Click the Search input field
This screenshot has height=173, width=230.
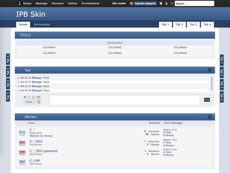pyautogui.click(x=195, y=3)
